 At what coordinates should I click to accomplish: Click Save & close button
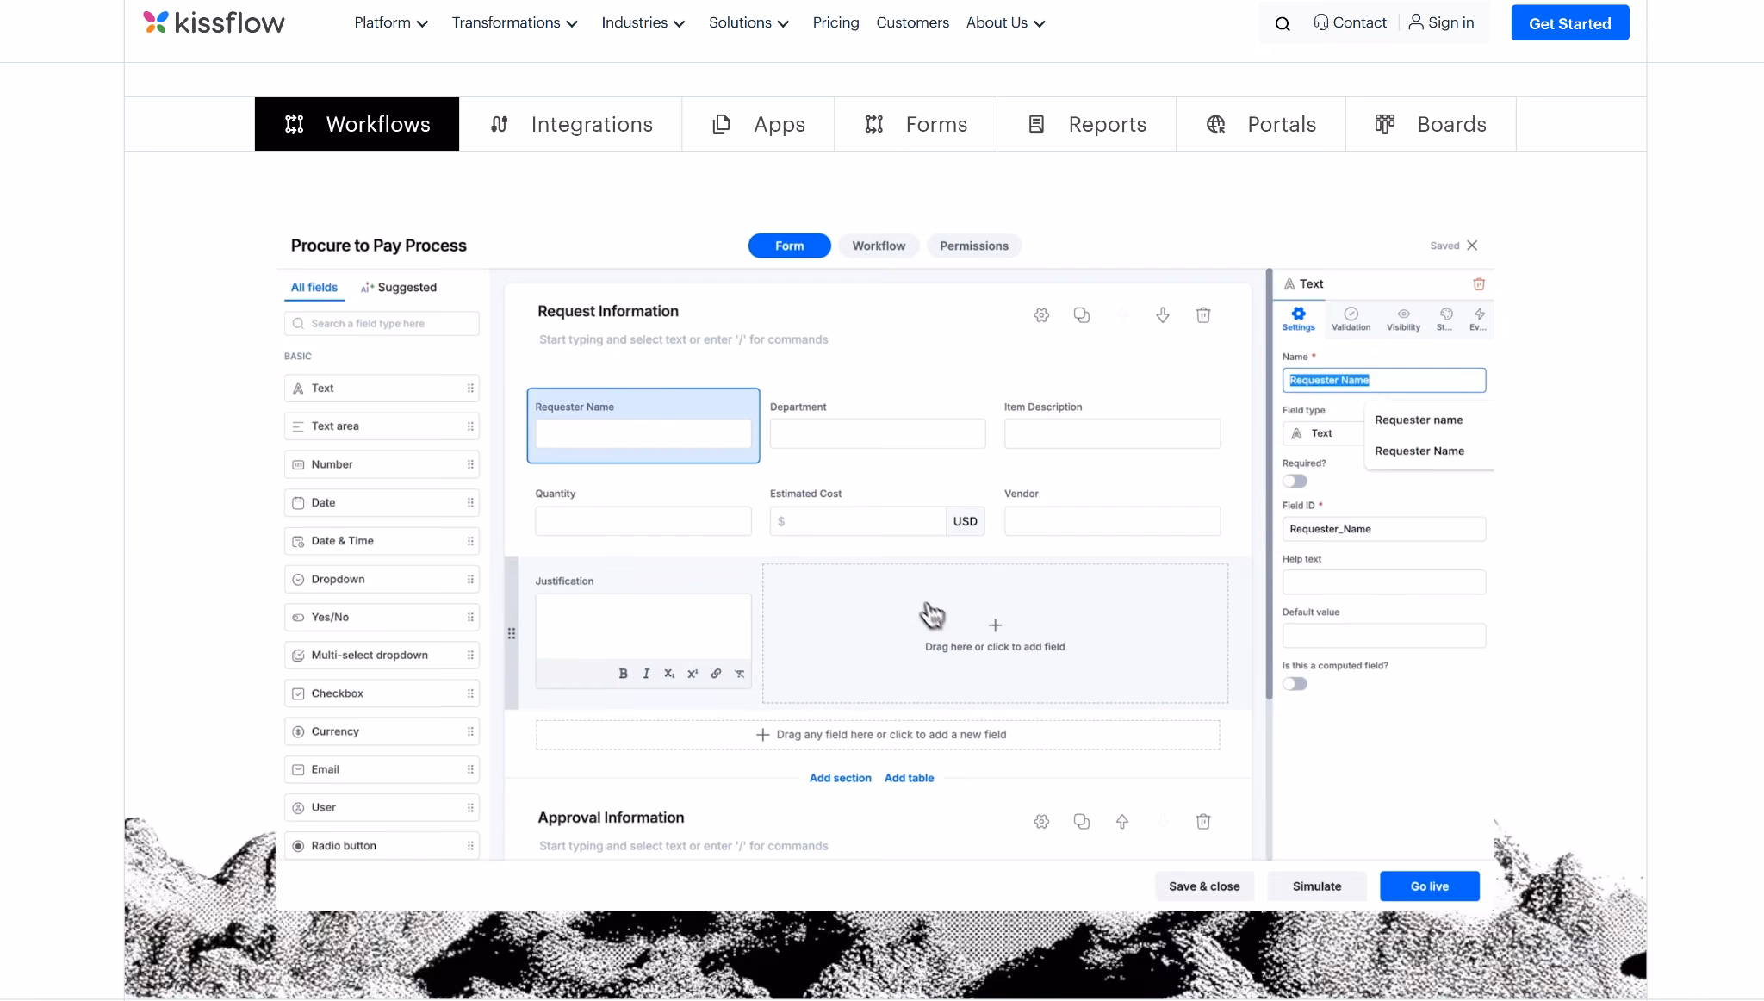[1204, 886]
